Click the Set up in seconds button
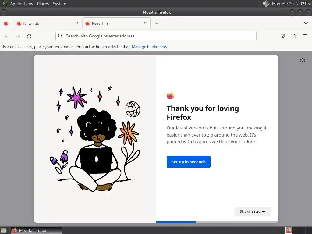The width and height of the screenshot is (312, 234). point(188,162)
